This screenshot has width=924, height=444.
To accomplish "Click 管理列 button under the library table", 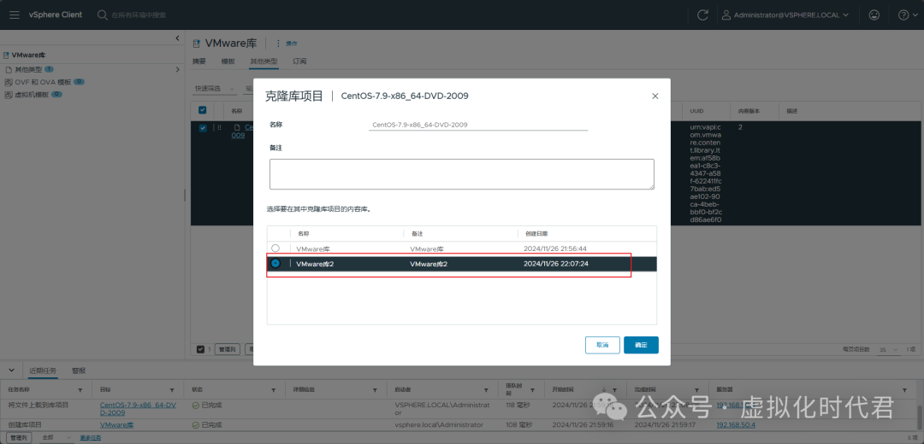I will pos(227,349).
